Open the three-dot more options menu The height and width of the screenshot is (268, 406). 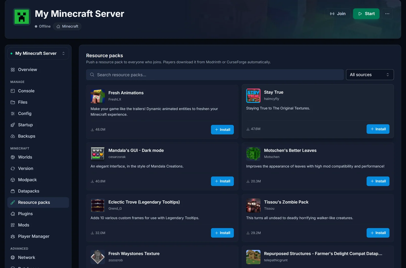pyautogui.click(x=387, y=14)
